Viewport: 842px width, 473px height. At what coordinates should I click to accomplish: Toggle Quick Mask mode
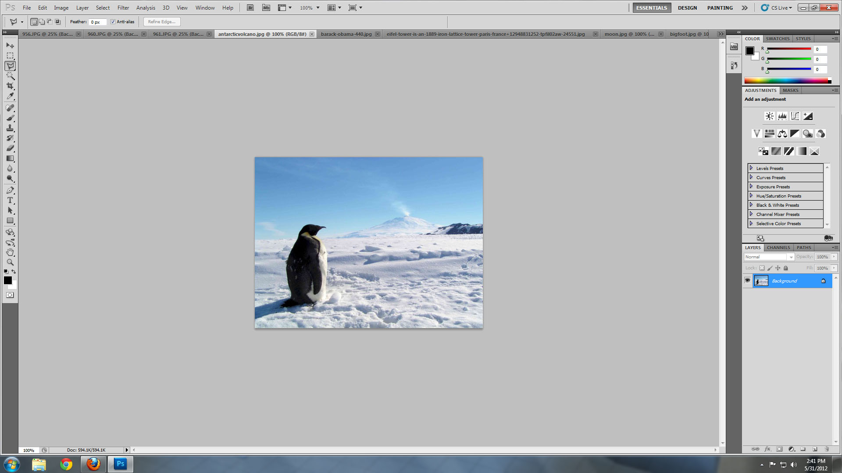[x=10, y=295]
